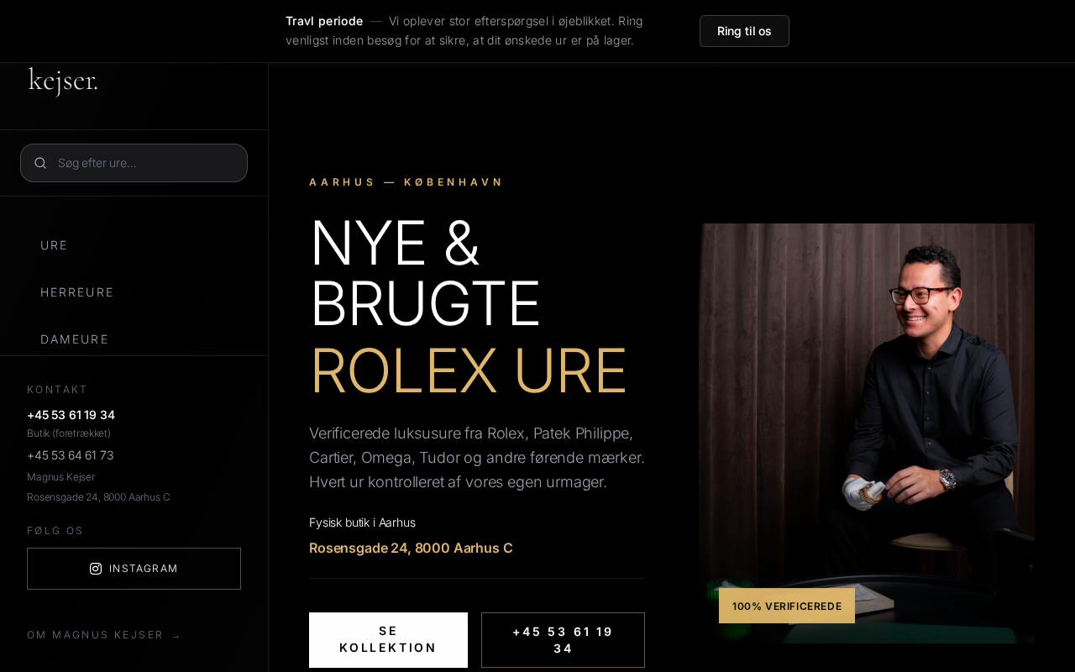Click the sidebar Rosensgade 24 address

pyautogui.click(x=98, y=497)
